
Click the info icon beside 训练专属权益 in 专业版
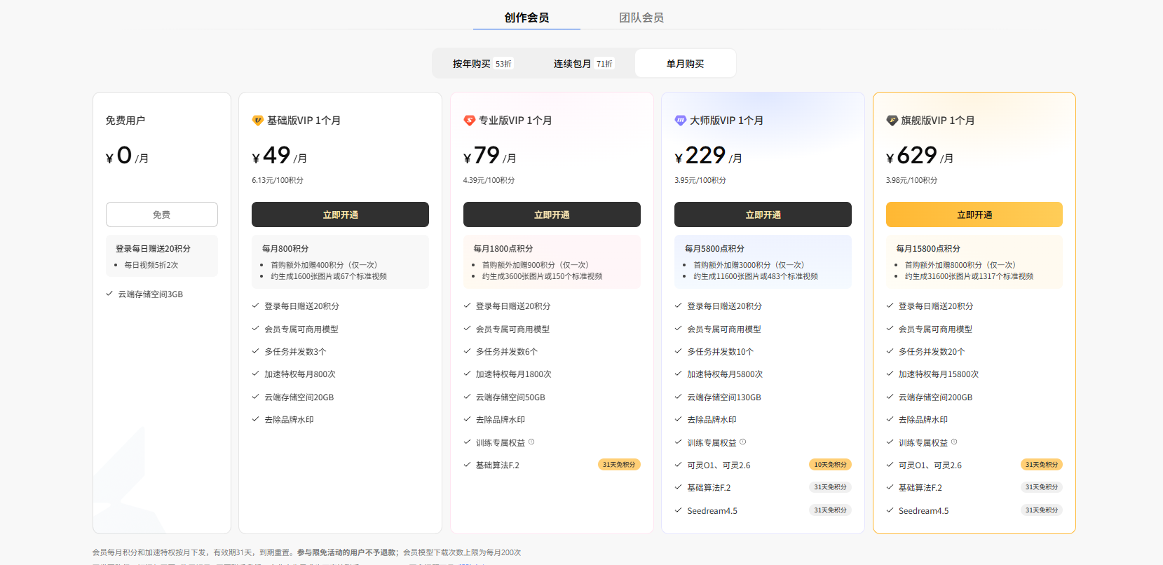[x=531, y=442]
